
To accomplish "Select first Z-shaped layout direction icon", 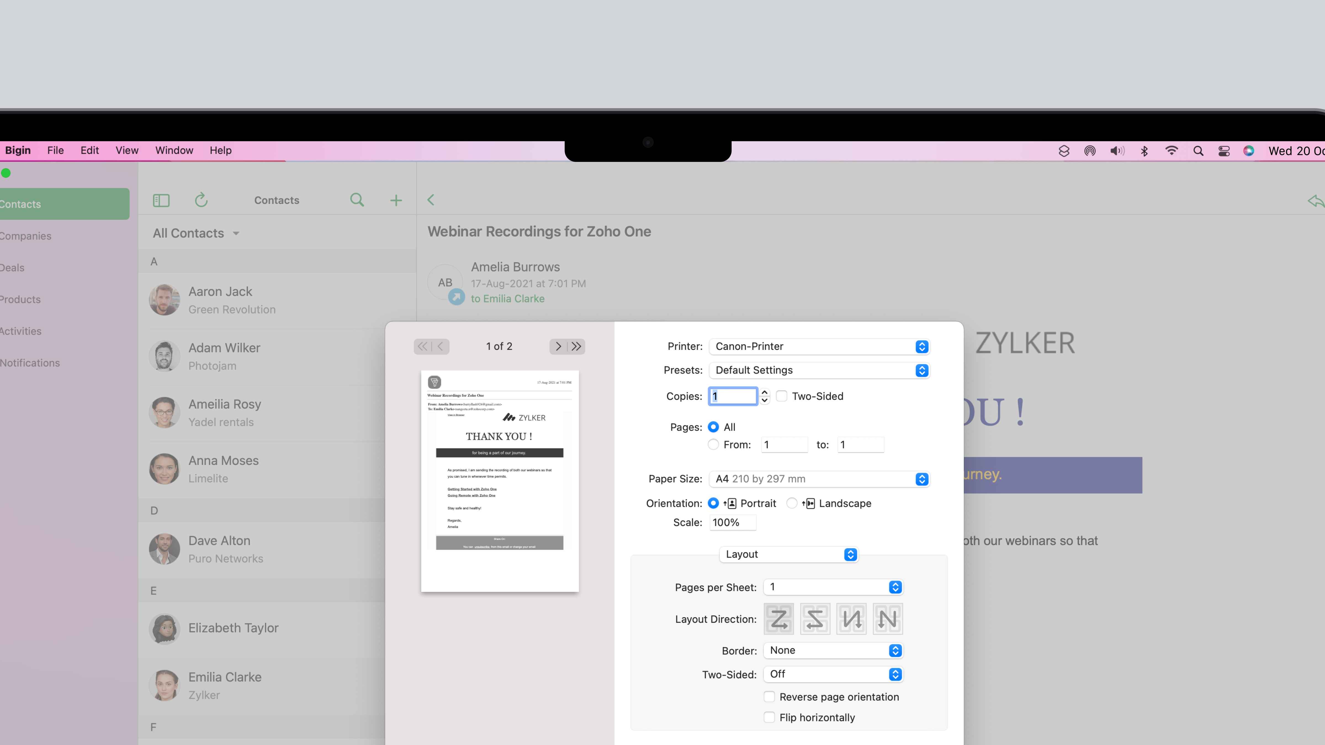I will [x=779, y=619].
